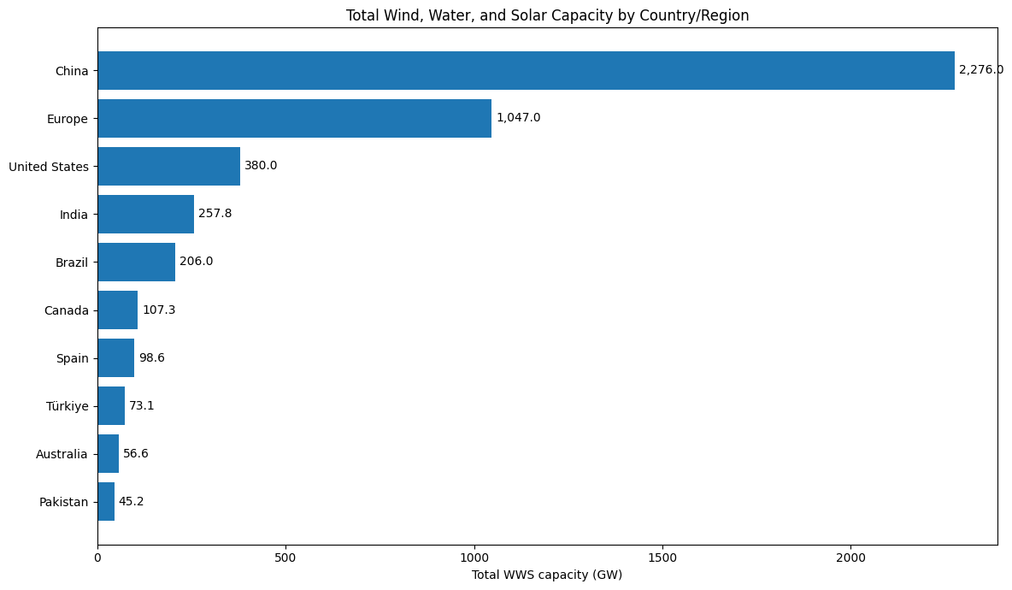Click the China bar in the chart

point(526,70)
